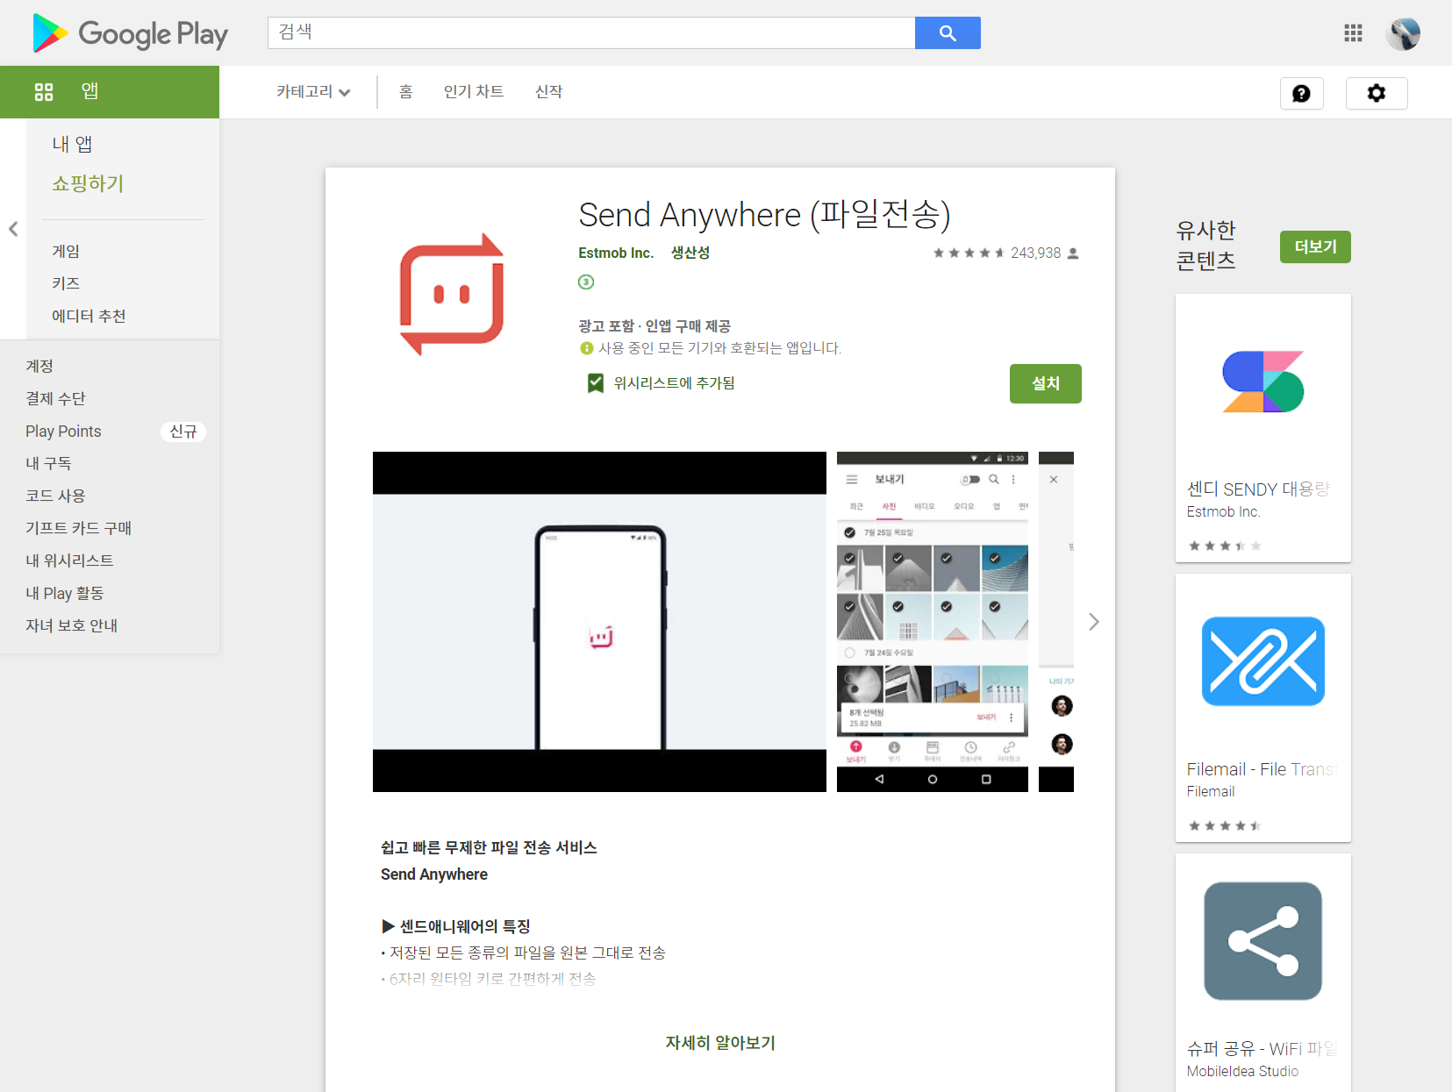Click the Send Anywhere app icon
Image resolution: width=1452 pixels, height=1092 pixels.
click(x=452, y=295)
